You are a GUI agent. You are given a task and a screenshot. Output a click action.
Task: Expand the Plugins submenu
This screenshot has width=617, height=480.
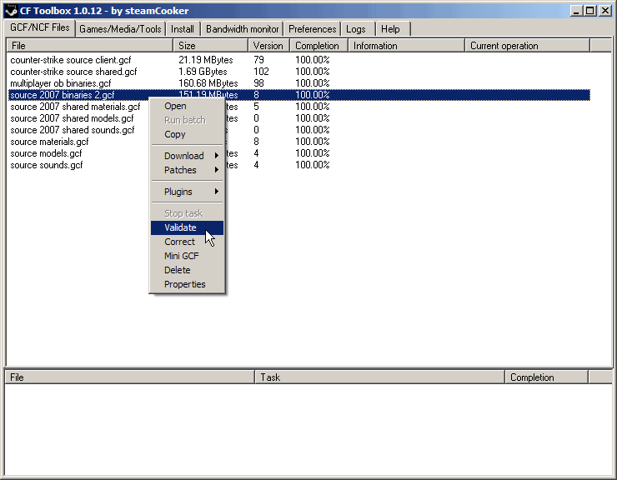(187, 192)
